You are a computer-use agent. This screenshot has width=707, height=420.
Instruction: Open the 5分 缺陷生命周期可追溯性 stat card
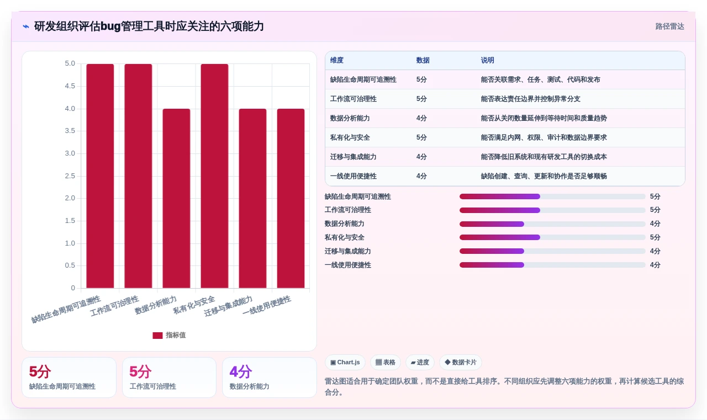[69, 378]
